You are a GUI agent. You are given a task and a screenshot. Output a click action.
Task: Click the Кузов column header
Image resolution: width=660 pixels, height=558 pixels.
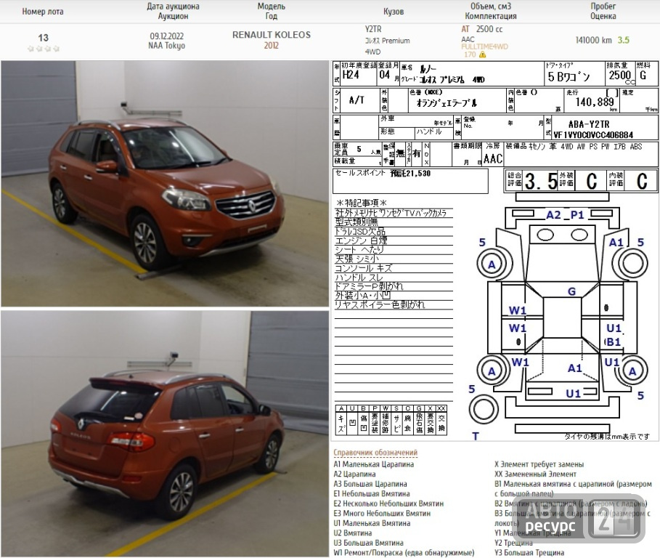tap(394, 12)
